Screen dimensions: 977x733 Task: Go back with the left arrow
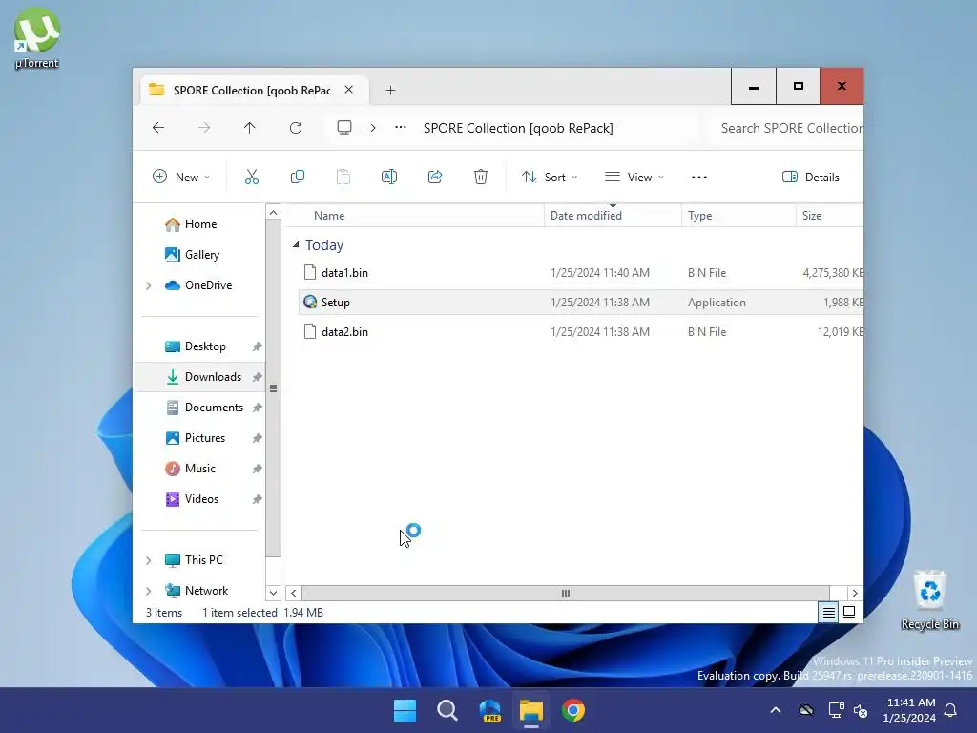158,128
